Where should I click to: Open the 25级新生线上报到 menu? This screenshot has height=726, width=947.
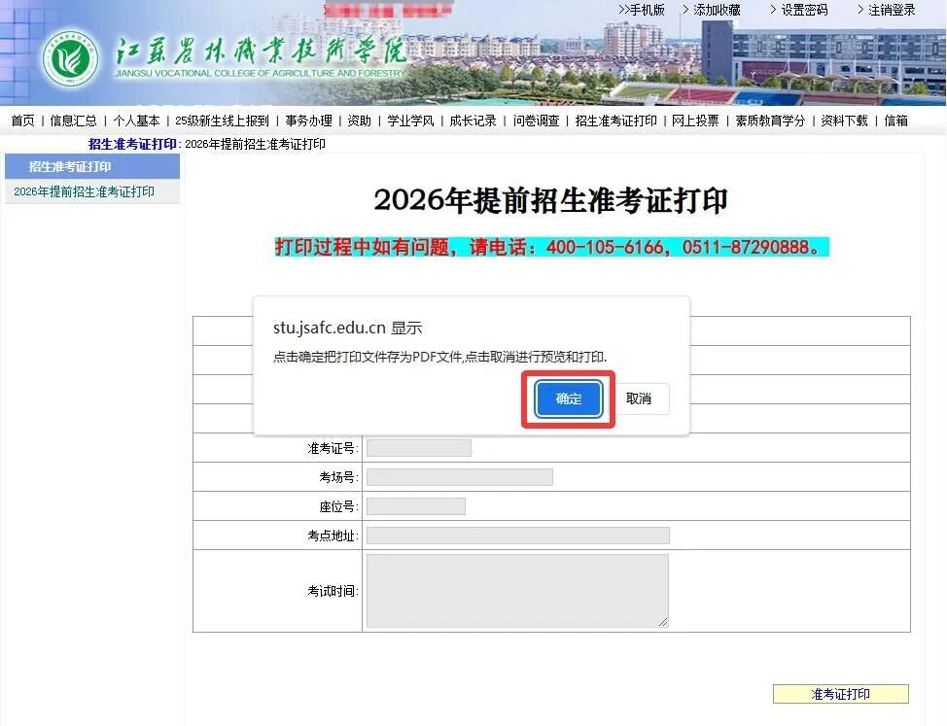pos(222,121)
